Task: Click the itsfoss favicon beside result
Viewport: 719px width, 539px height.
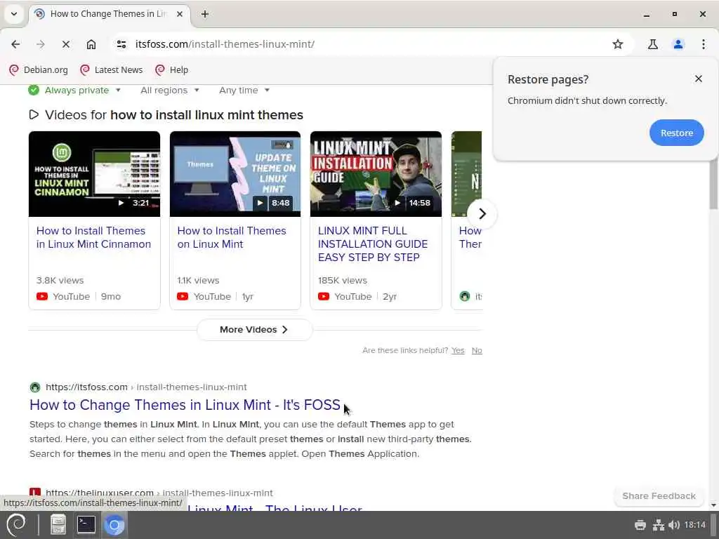Action: pyautogui.click(x=35, y=387)
